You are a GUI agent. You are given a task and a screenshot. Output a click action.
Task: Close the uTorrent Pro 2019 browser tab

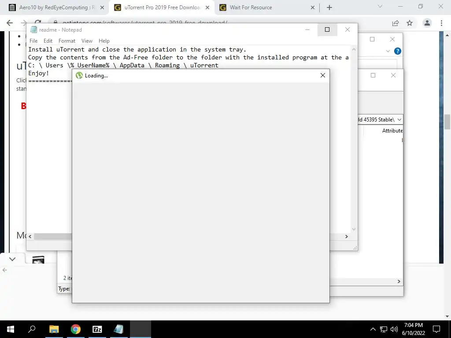click(x=207, y=8)
